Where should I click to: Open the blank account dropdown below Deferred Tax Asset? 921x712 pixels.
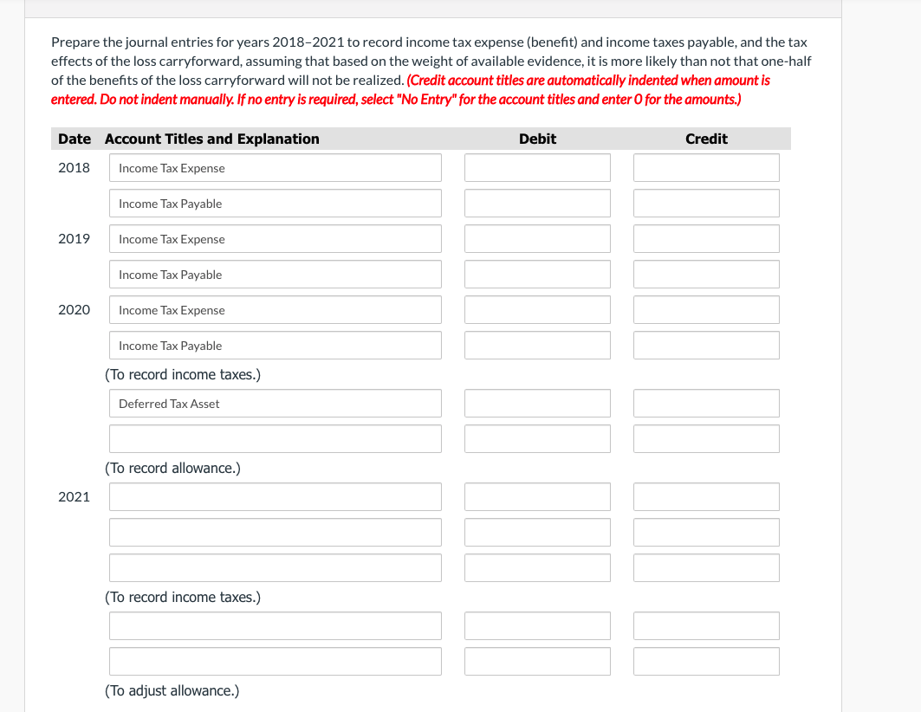click(275, 438)
